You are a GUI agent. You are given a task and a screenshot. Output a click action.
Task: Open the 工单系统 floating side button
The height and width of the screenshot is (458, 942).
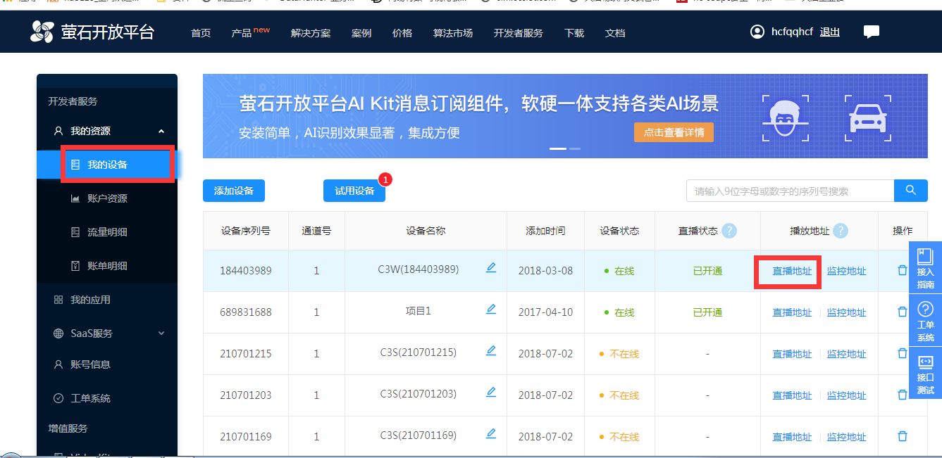925,322
